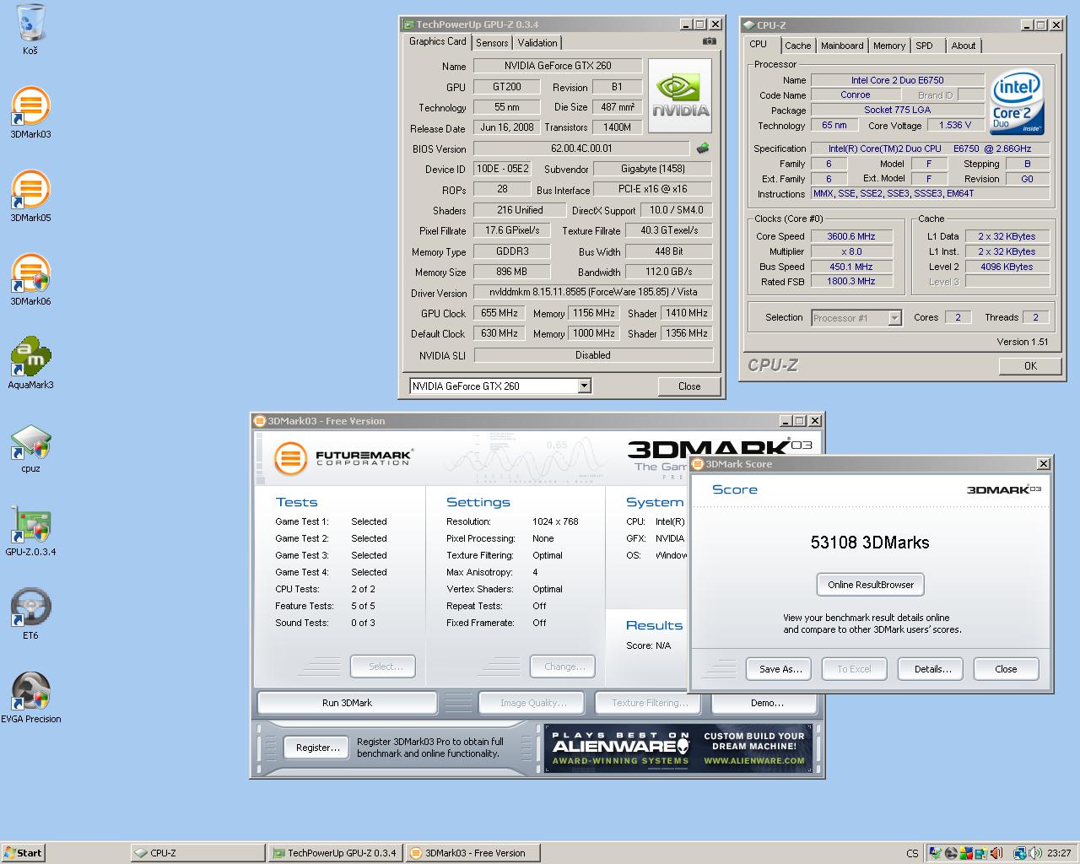Open the AquaMark3 desktop shortcut
This screenshot has height=864, width=1080.
pyautogui.click(x=30, y=363)
